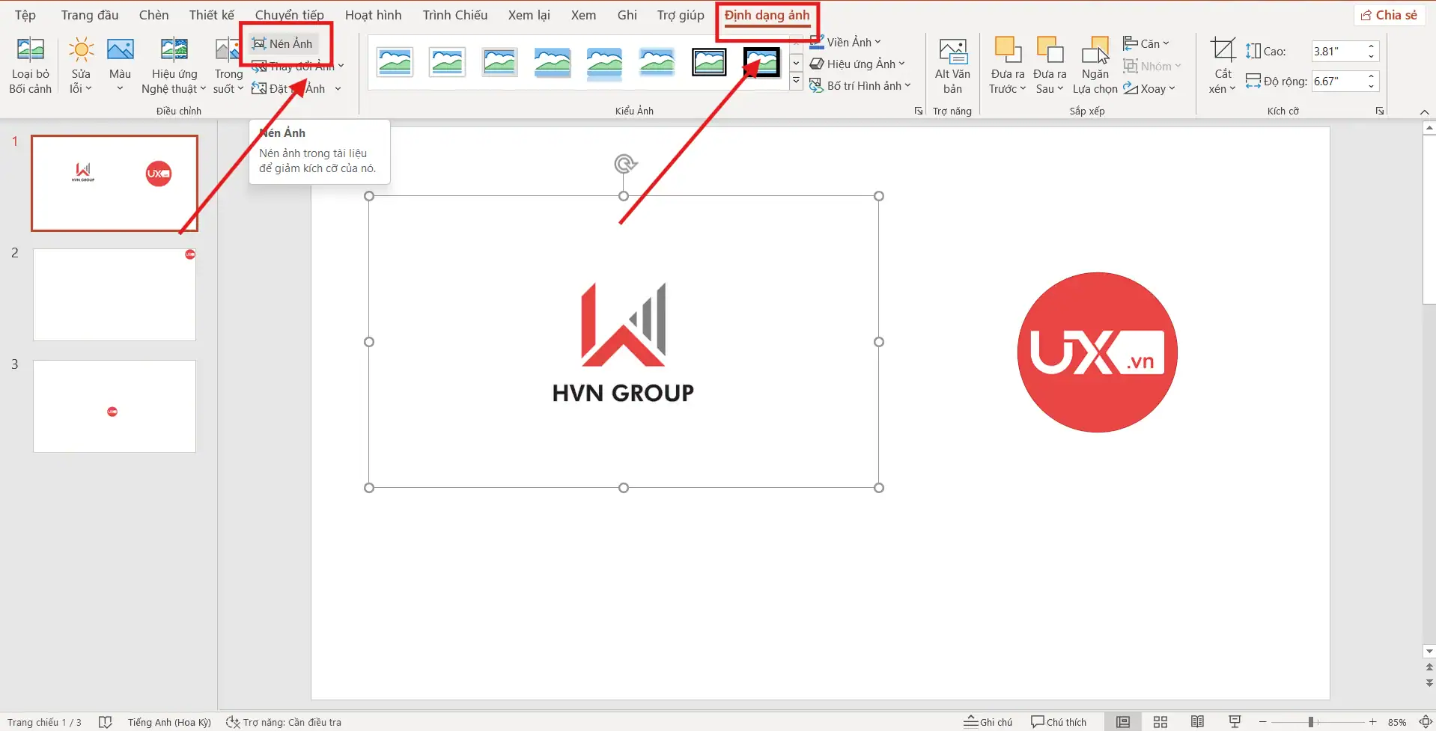Open the Xem lại tab
Image resolution: width=1436 pixels, height=731 pixels.
[529, 15]
